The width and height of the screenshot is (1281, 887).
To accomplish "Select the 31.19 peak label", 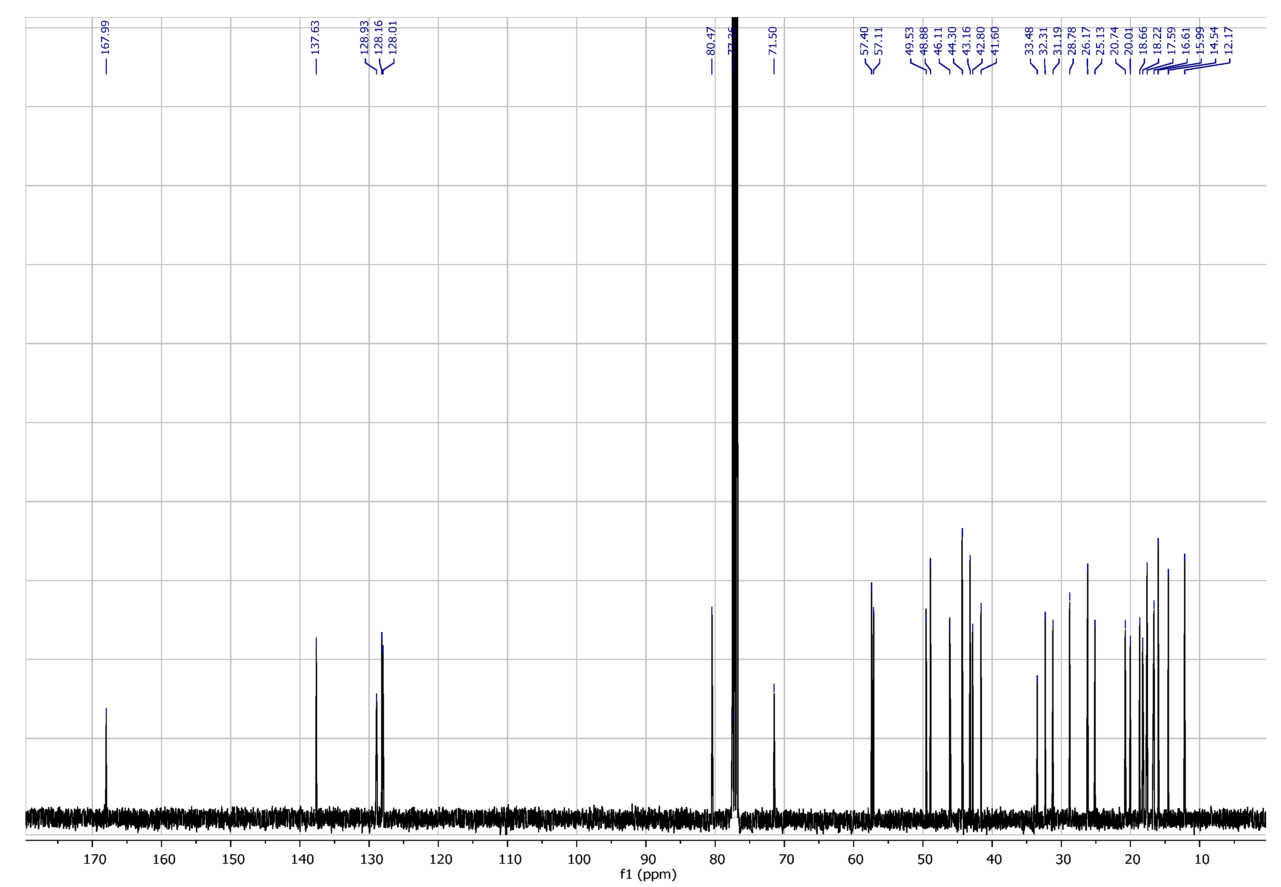I will tap(1058, 41).
